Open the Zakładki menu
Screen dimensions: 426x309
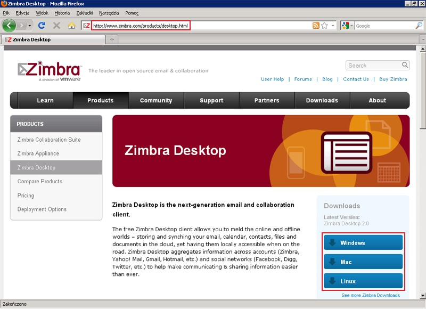pyautogui.click(x=85, y=13)
